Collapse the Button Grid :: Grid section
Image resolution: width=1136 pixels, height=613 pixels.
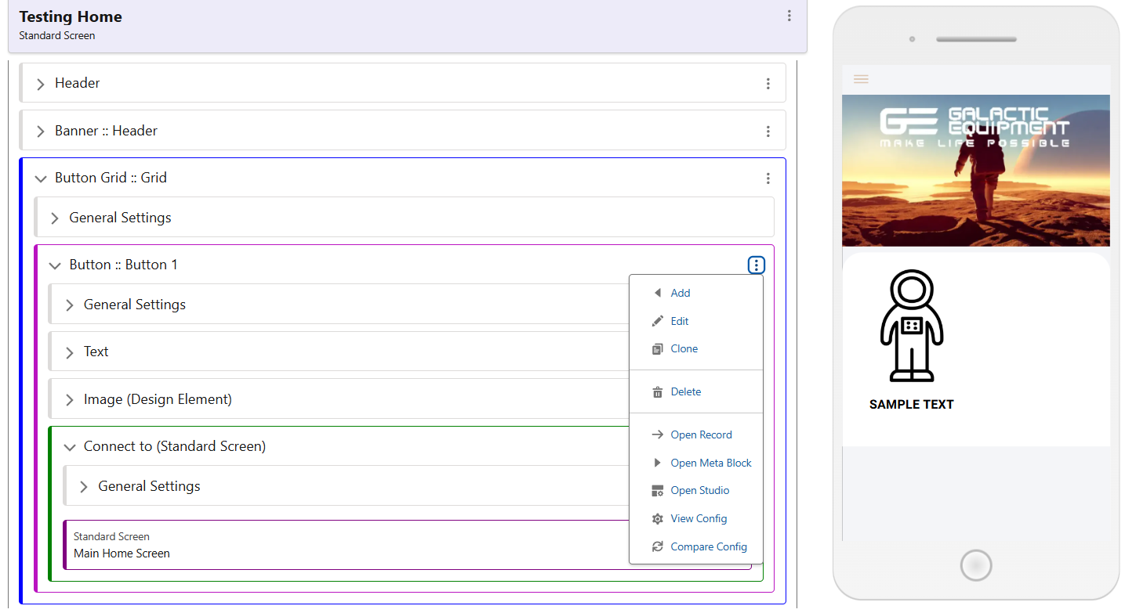tap(41, 178)
